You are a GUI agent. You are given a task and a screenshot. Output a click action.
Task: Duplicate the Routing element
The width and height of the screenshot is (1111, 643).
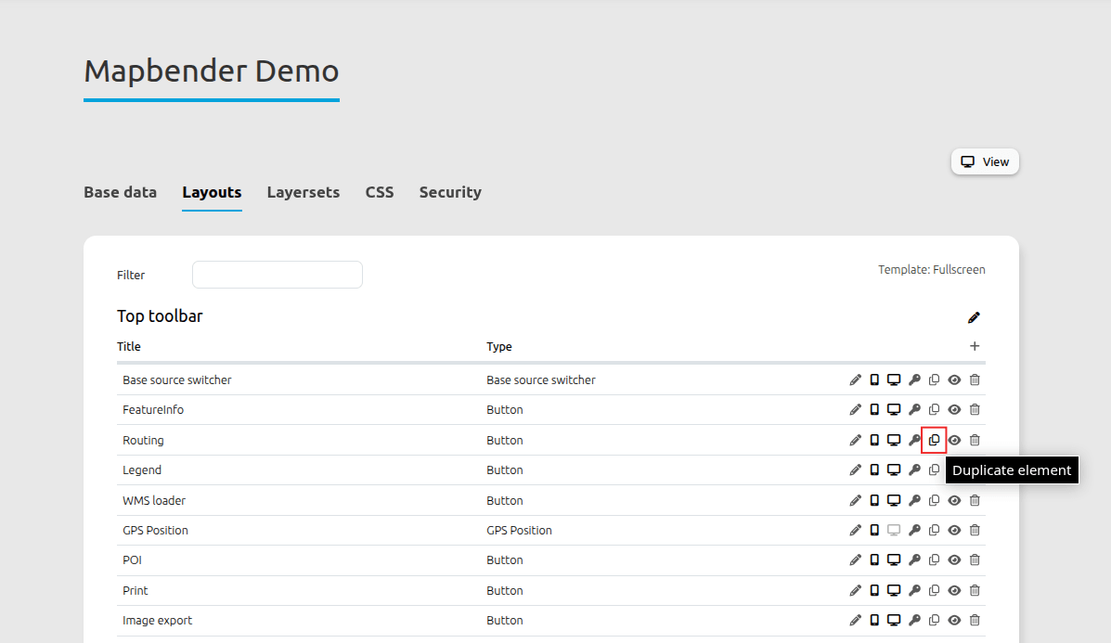point(934,441)
